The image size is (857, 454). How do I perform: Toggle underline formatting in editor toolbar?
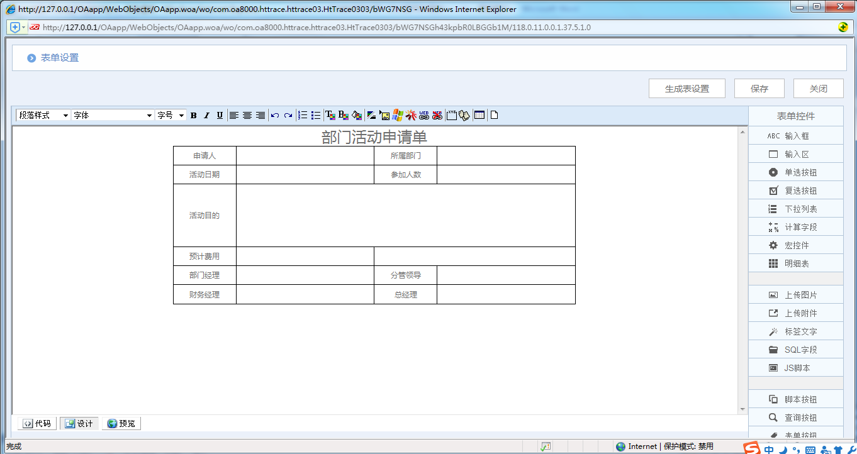(220, 115)
